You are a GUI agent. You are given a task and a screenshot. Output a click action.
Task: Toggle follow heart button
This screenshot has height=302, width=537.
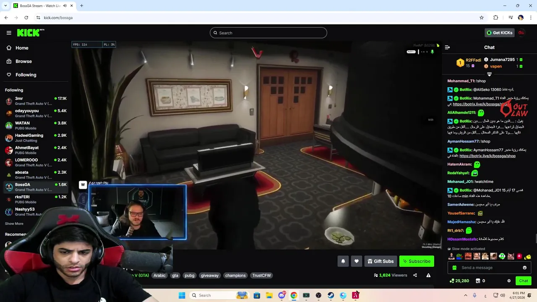pyautogui.click(x=357, y=261)
